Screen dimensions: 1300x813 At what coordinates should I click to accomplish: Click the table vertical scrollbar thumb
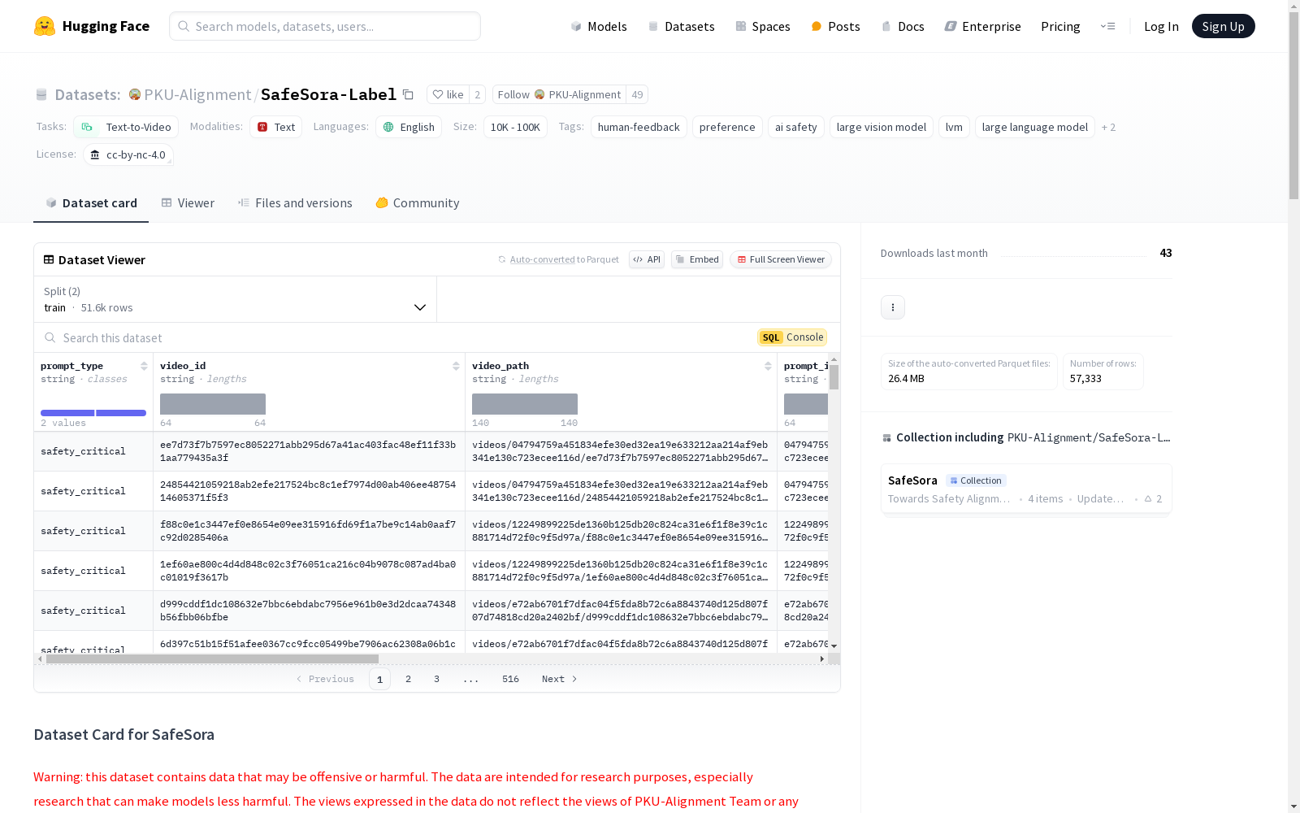point(834,377)
